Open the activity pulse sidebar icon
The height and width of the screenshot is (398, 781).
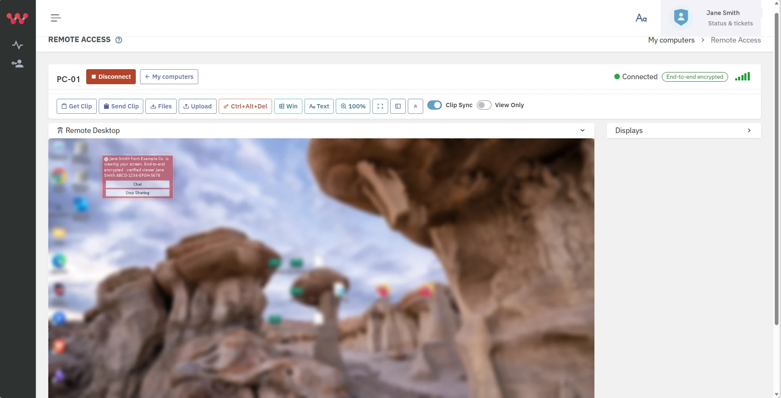[x=17, y=45]
